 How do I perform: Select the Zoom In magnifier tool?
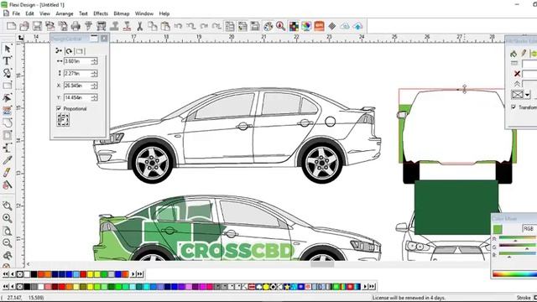point(8,218)
